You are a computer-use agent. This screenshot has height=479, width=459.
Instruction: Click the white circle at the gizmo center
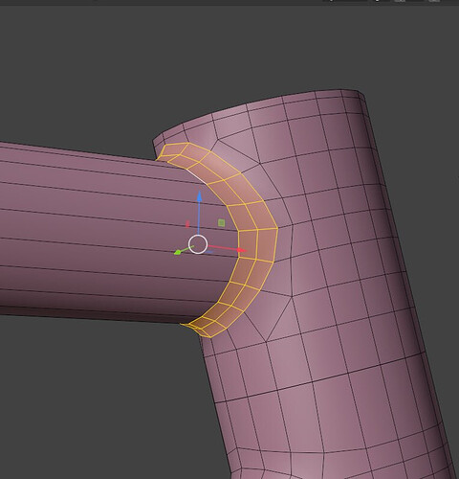198,244
